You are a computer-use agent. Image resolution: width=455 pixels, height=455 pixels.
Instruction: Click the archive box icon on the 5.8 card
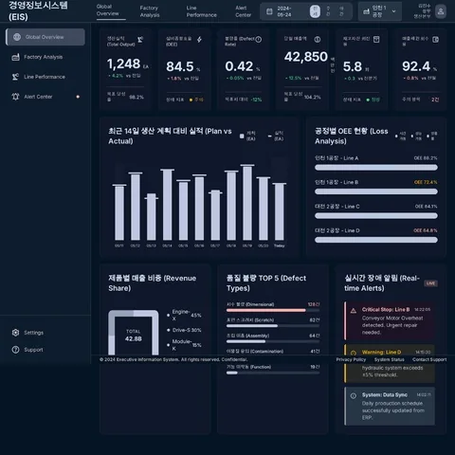coord(376,40)
